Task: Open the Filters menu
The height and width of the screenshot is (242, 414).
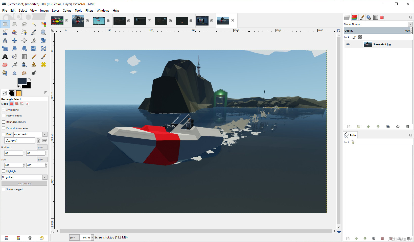Action: [x=89, y=11]
